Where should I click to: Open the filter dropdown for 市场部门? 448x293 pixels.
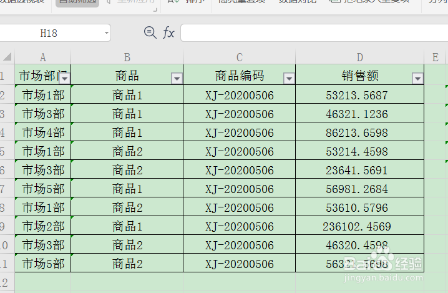64,78
